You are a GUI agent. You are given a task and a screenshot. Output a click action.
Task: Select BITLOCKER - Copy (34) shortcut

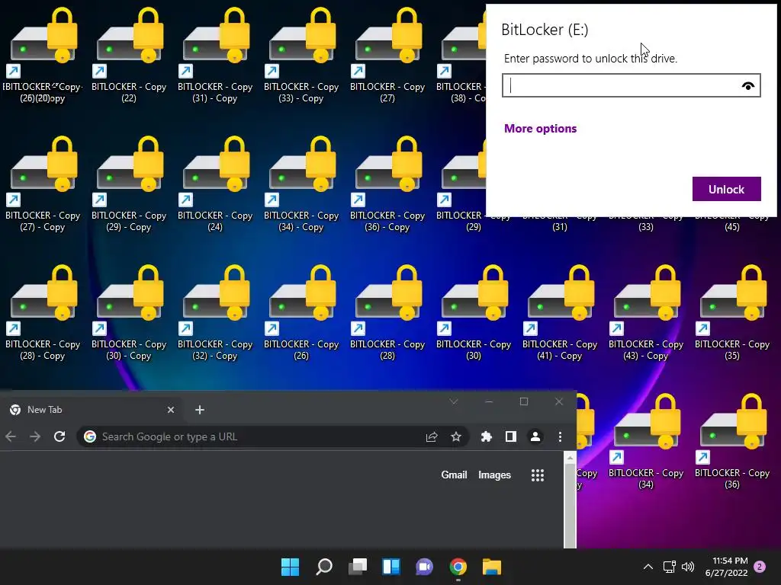(x=646, y=441)
